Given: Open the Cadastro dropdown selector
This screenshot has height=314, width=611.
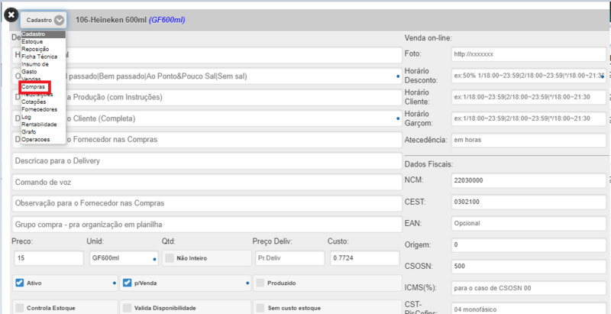Looking at the screenshot, I should click(x=44, y=20).
